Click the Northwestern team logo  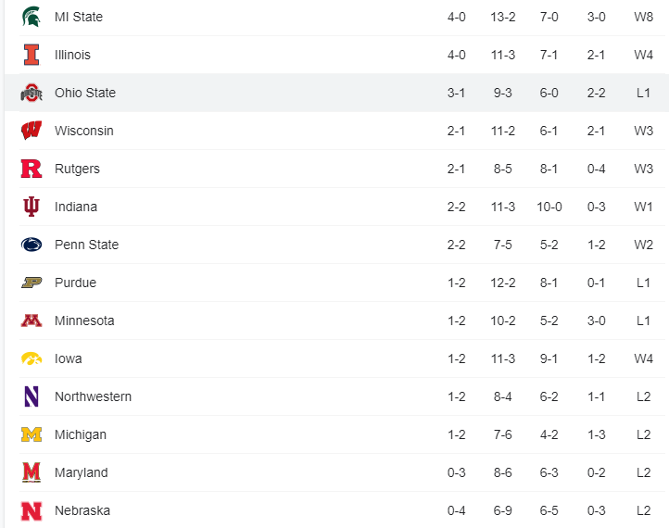click(32, 396)
